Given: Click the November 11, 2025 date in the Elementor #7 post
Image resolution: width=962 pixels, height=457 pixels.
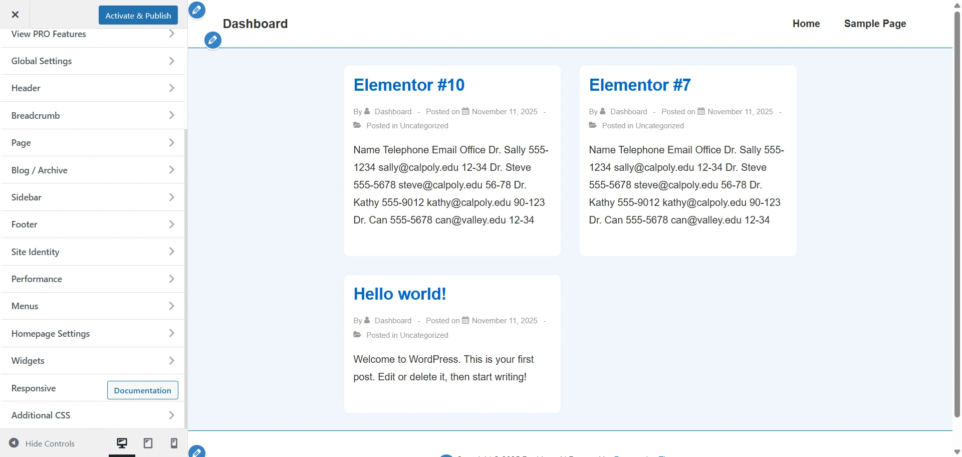Looking at the screenshot, I should pos(740,111).
